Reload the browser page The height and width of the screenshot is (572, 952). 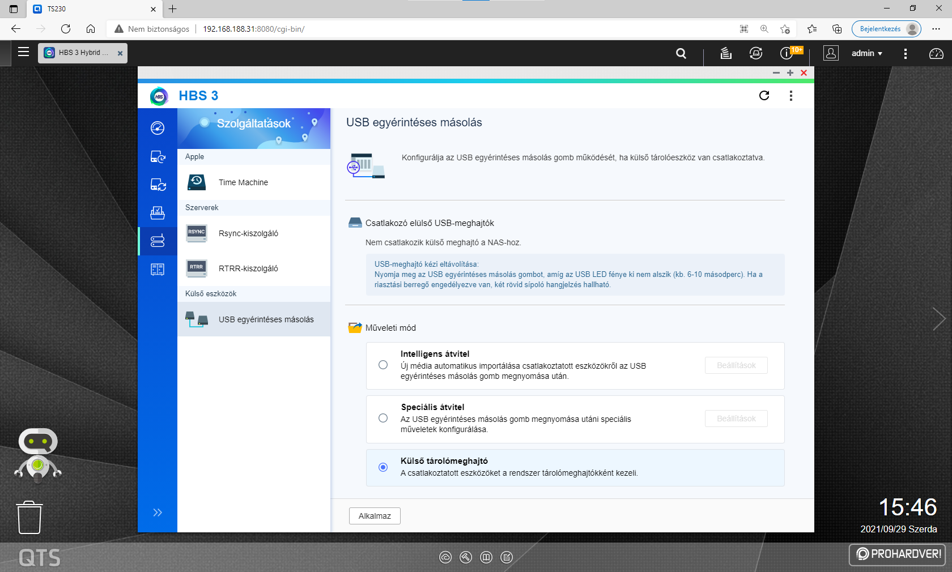pyautogui.click(x=66, y=29)
